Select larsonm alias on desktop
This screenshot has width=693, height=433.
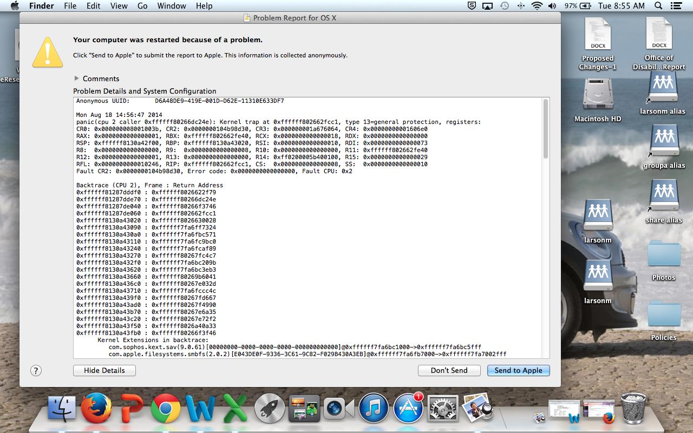(663, 93)
